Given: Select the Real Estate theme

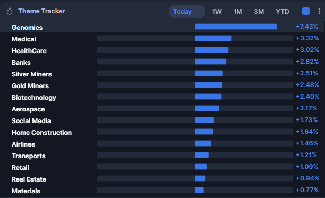Looking at the screenshot, I should point(29,179).
